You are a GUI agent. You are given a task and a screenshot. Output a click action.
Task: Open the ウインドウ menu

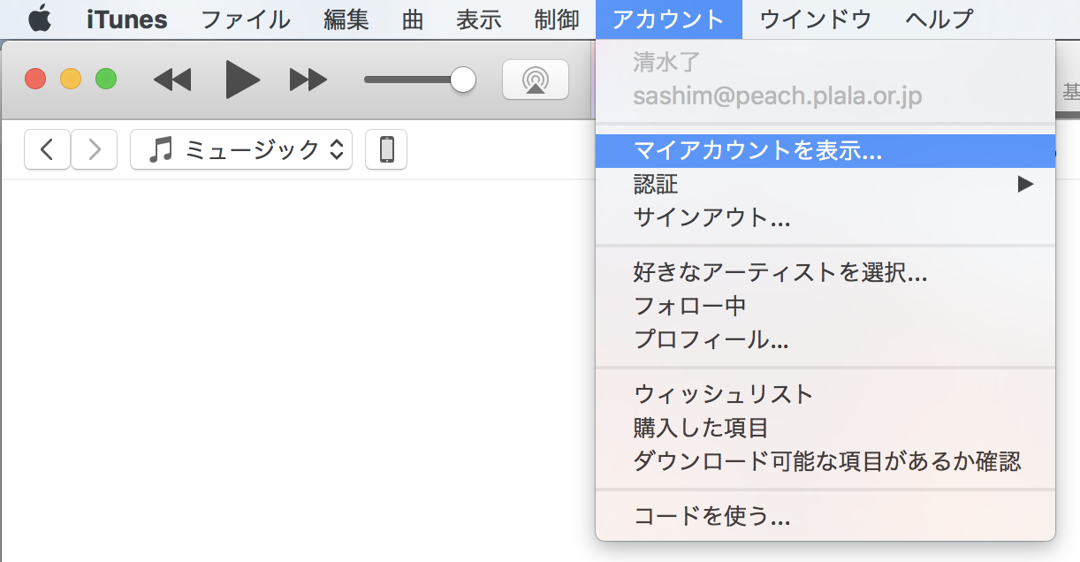pos(816,19)
